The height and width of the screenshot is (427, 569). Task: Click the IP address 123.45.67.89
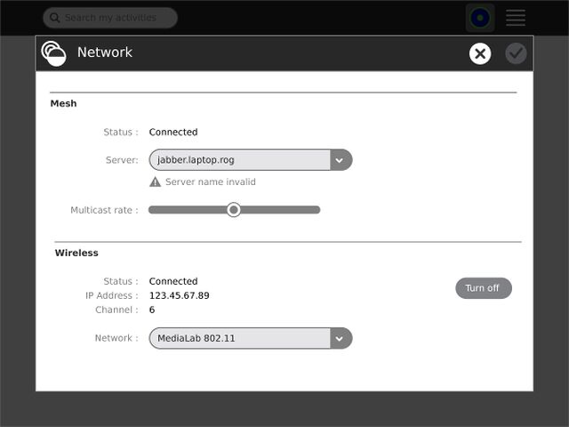click(179, 295)
